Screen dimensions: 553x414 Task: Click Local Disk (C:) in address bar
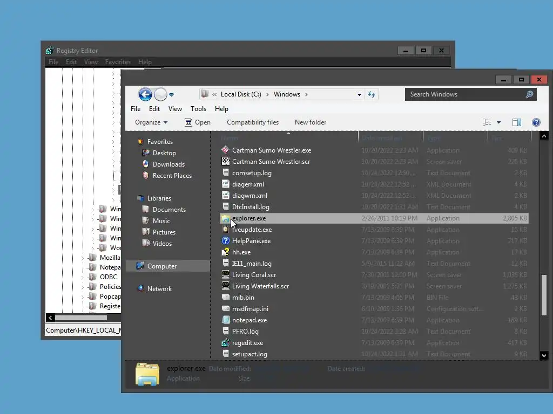click(x=241, y=94)
